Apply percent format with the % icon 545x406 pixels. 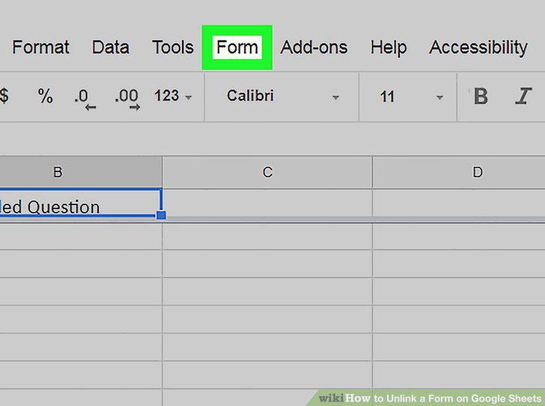(x=45, y=96)
